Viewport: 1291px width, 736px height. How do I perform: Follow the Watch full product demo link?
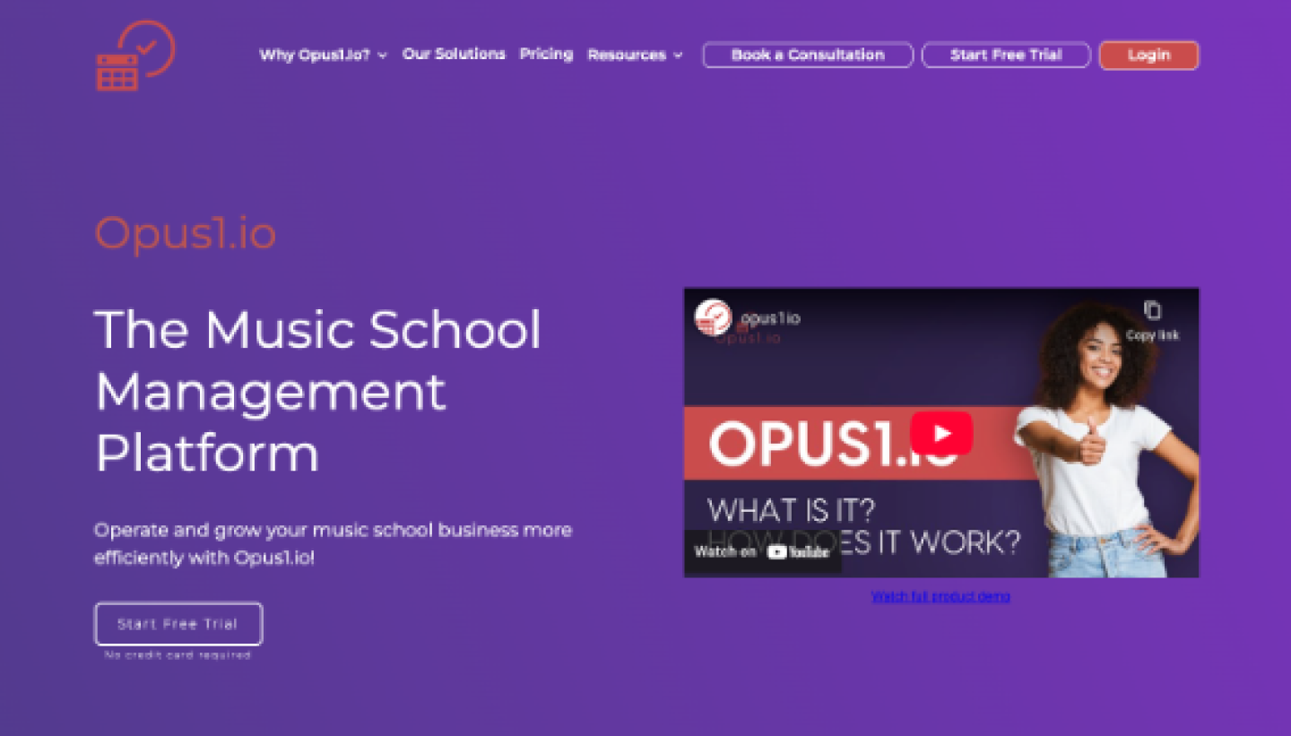point(940,596)
